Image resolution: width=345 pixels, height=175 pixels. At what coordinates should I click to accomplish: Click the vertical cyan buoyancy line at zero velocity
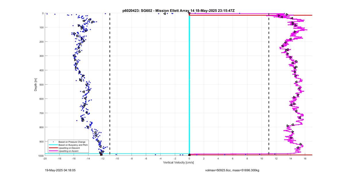(189, 84)
